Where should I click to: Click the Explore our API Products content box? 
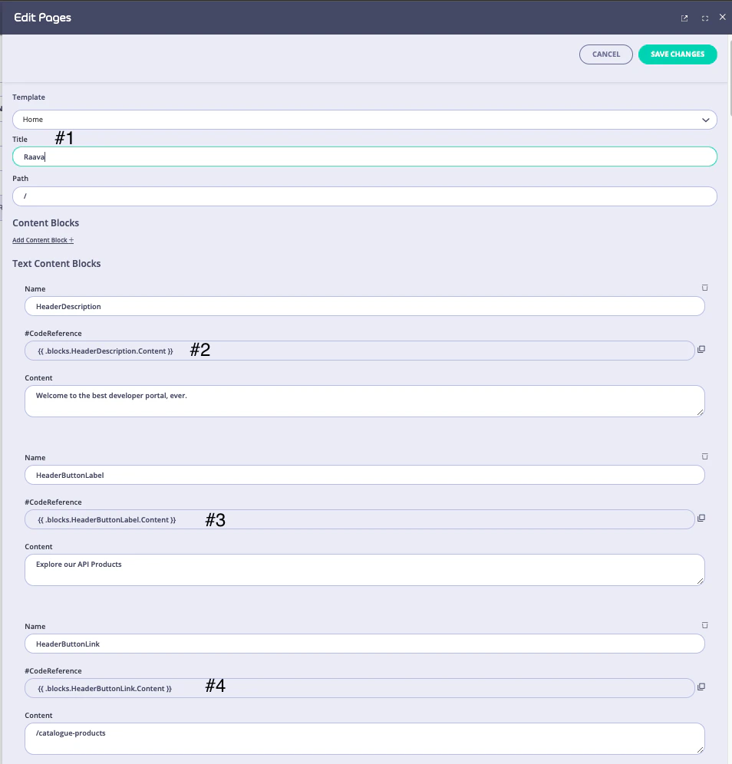click(364, 569)
